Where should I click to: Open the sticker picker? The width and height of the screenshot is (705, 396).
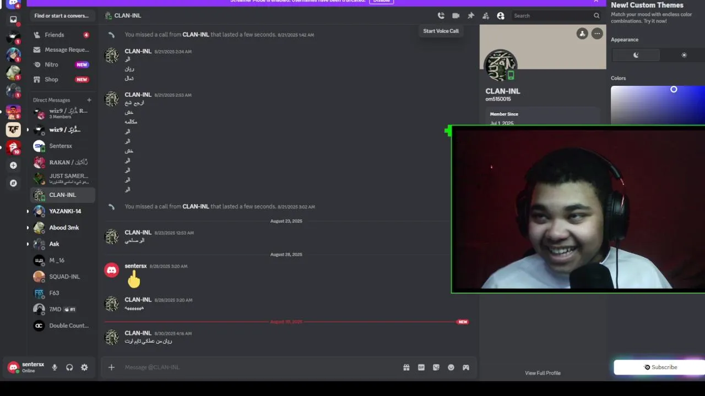[x=436, y=367]
